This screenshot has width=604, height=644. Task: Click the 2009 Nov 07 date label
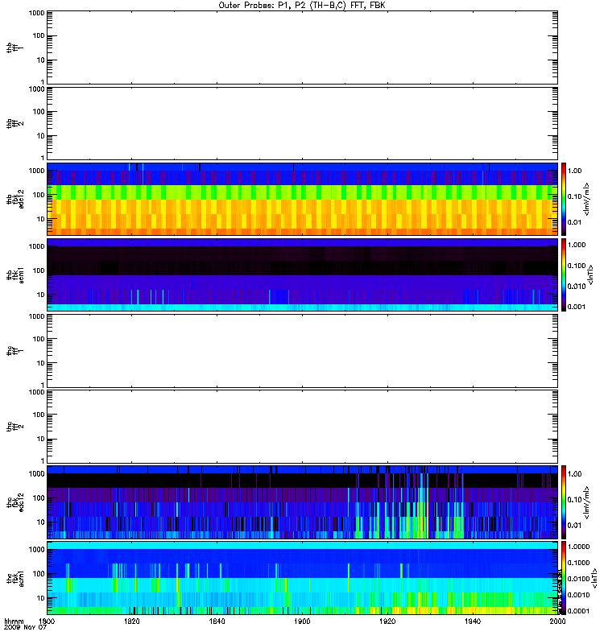[x=25, y=627]
